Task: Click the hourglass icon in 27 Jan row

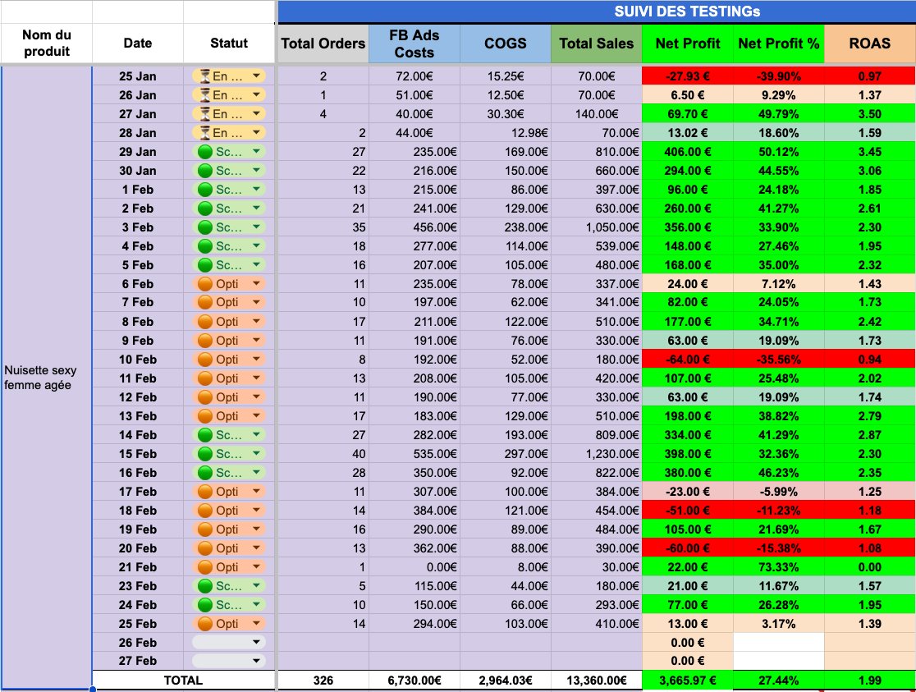Action: click(204, 113)
